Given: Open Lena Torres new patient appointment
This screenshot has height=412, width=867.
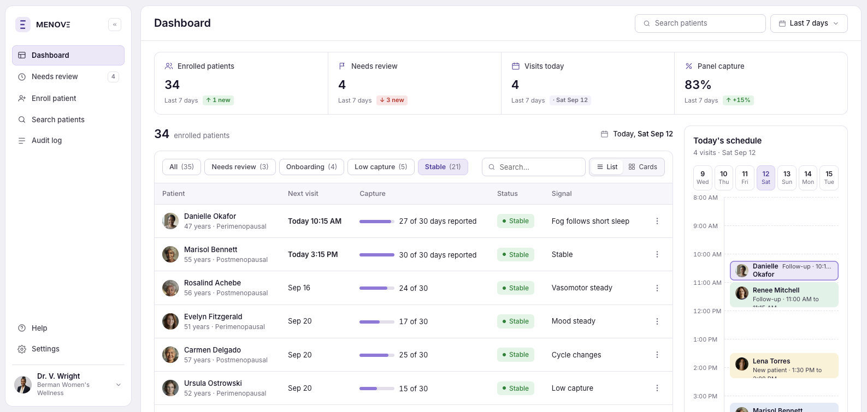Looking at the screenshot, I should coord(784,366).
